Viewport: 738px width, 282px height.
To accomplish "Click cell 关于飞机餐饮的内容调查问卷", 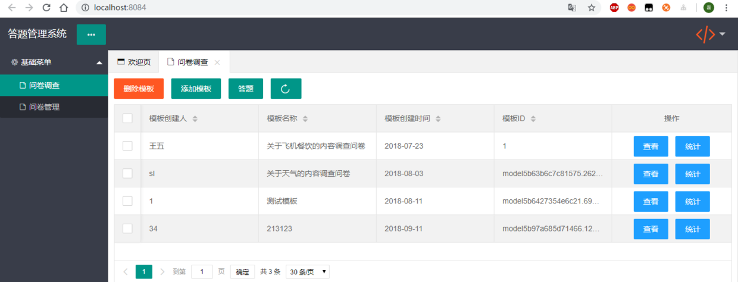I will click(316, 146).
